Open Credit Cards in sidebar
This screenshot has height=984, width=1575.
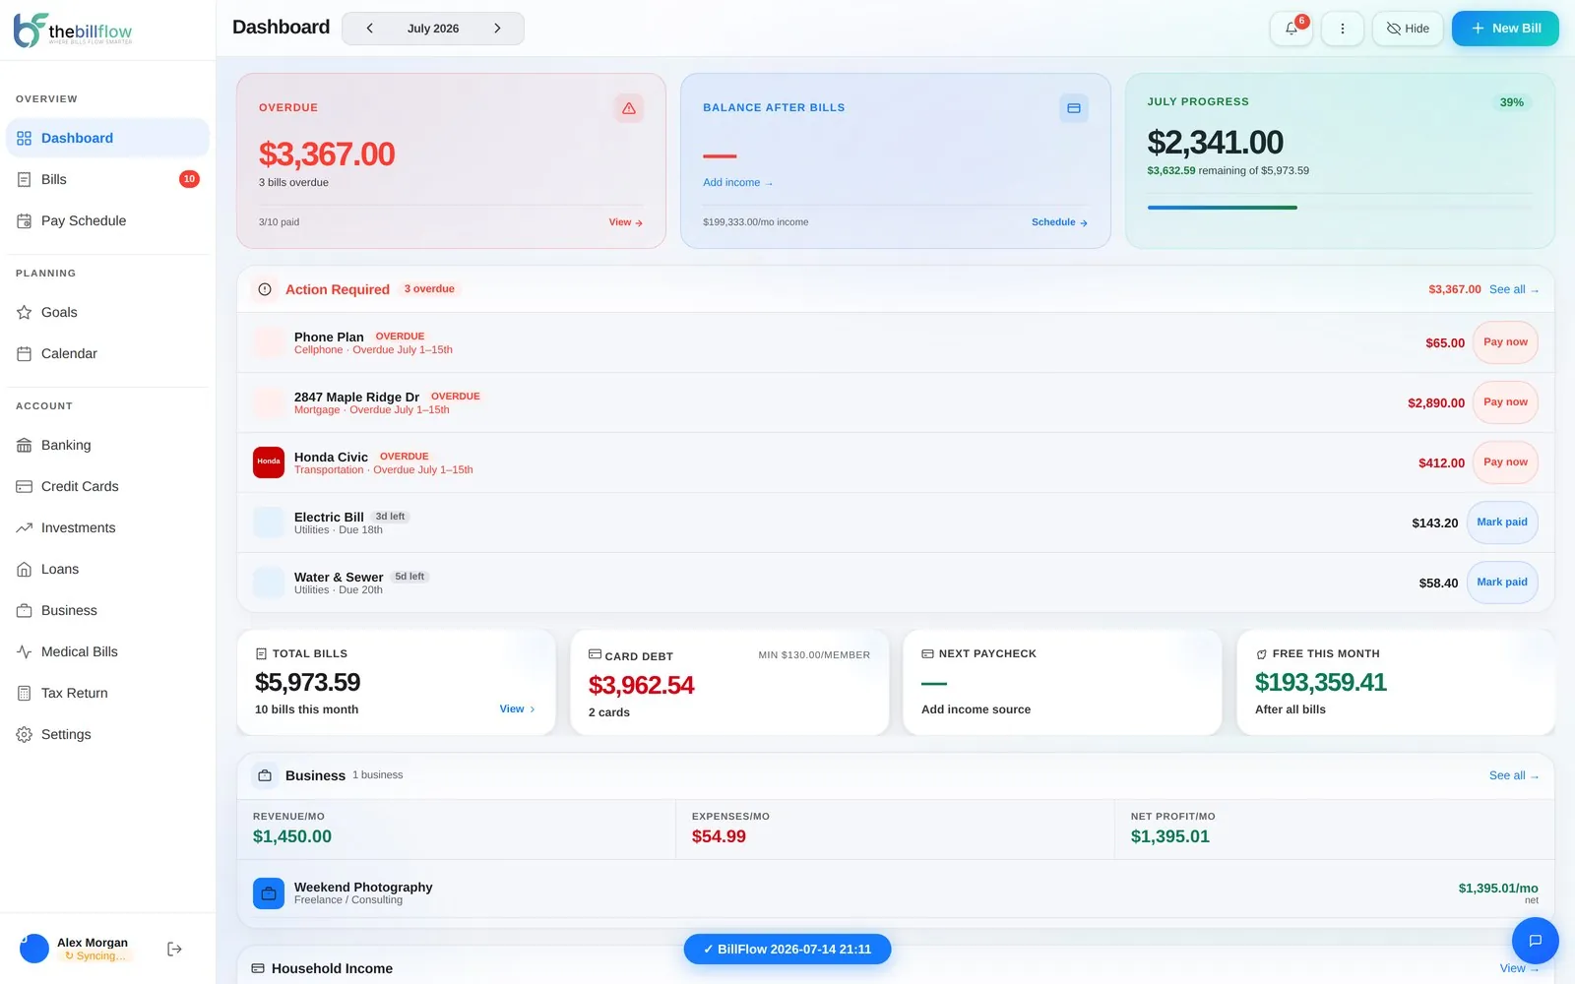click(107, 486)
